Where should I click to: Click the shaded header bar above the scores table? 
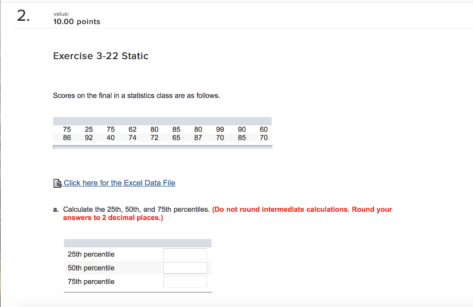163,120
